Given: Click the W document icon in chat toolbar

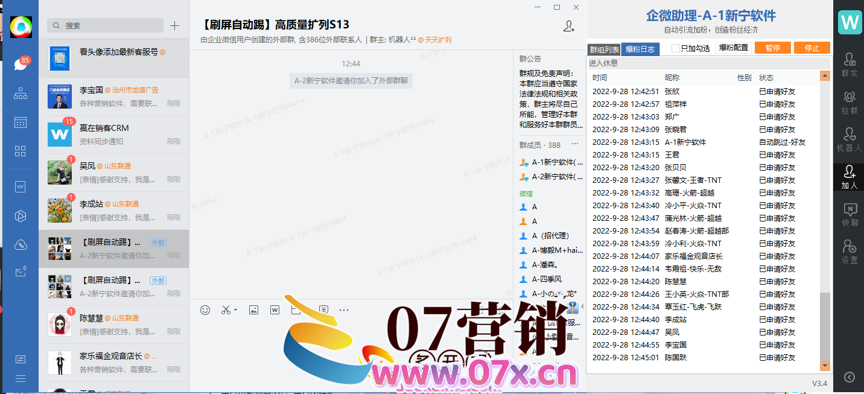Looking at the screenshot, I should (275, 310).
